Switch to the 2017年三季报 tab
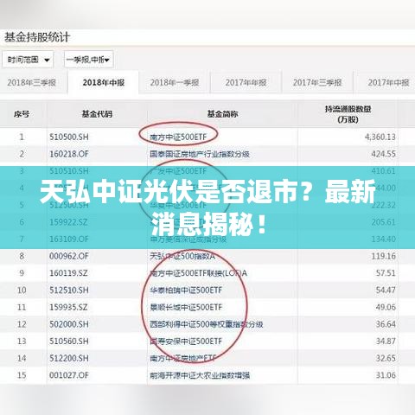 [317, 83]
